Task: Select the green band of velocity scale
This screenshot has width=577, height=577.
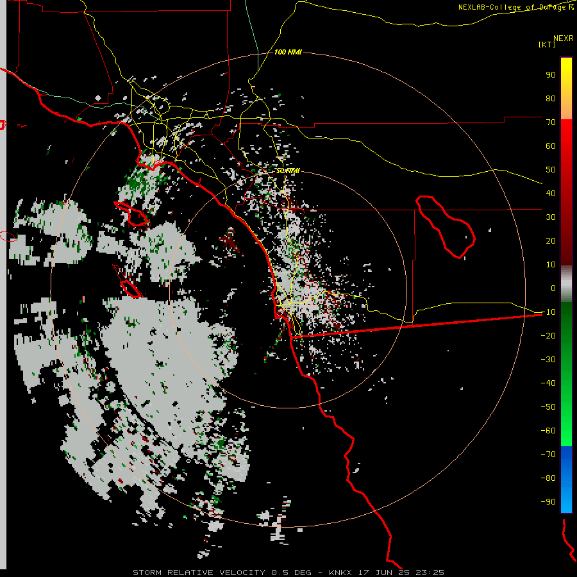Action: [x=566, y=374]
